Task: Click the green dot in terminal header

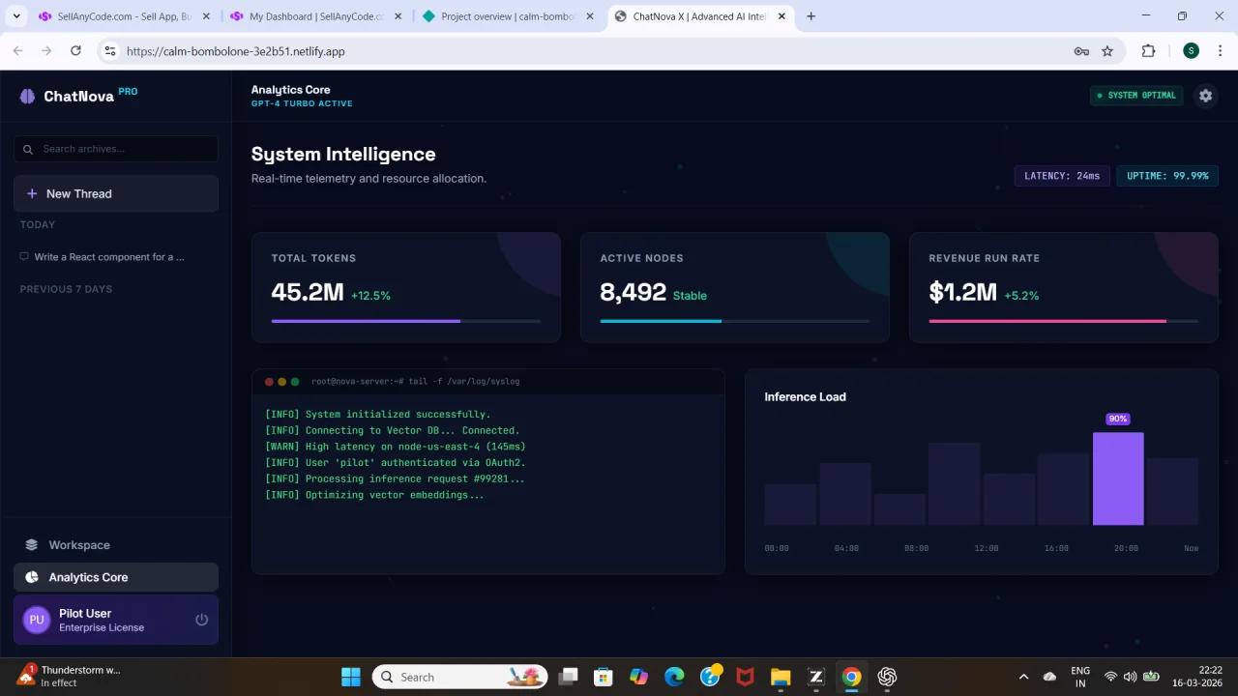Action: [x=295, y=382]
